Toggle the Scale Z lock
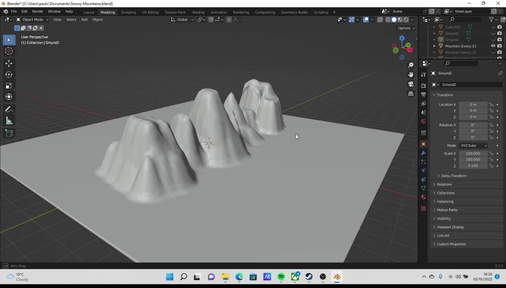 coord(491,166)
